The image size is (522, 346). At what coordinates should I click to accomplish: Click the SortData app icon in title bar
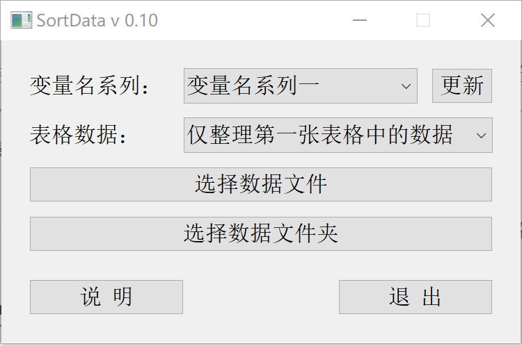[x=20, y=20]
